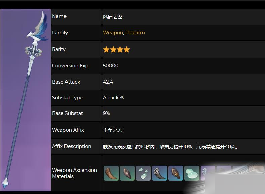Click the polearm weapon image
This screenshot has width=265, height=194.
pyautogui.click(x=26, y=100)
